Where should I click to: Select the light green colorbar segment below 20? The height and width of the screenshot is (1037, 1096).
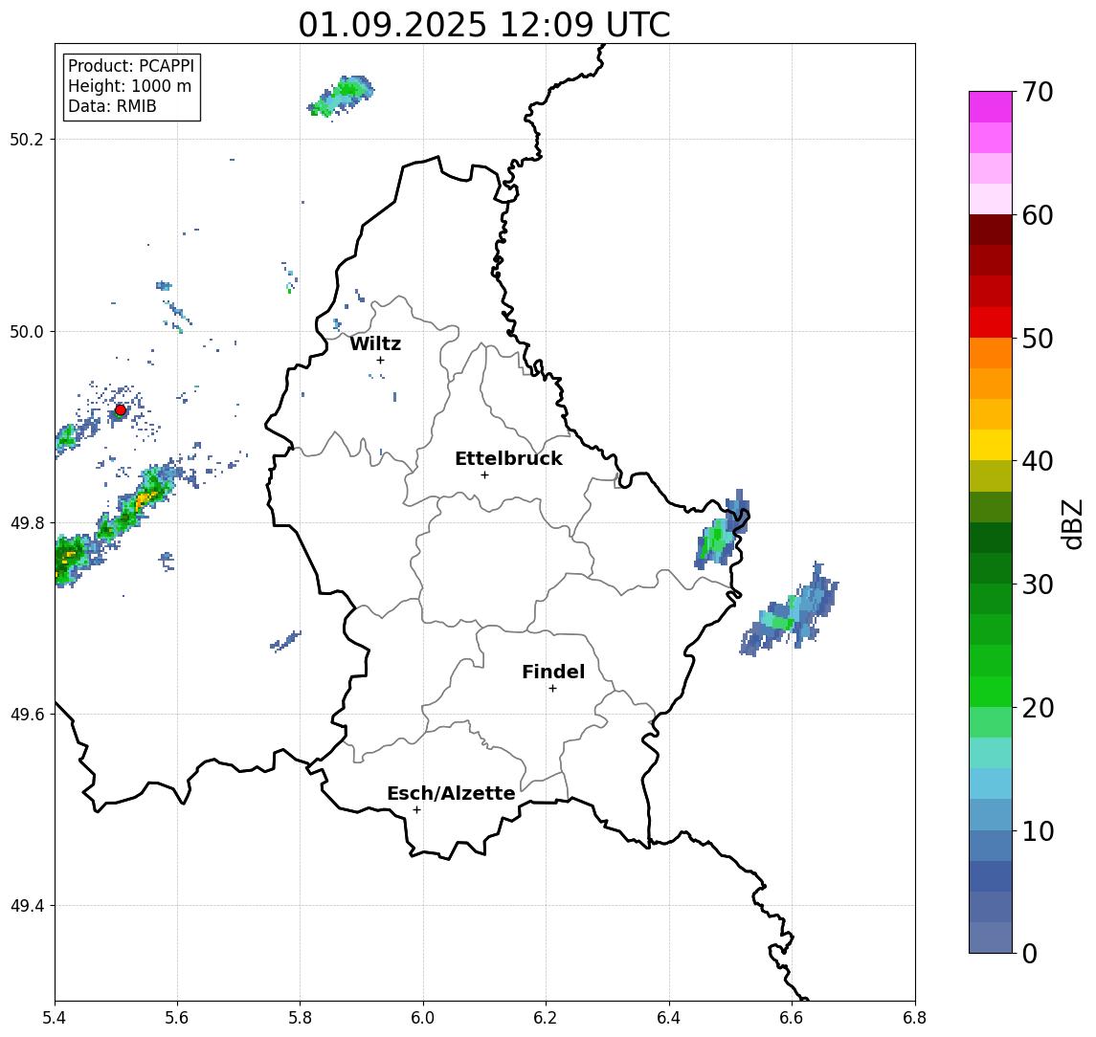(x=991, y=722)
